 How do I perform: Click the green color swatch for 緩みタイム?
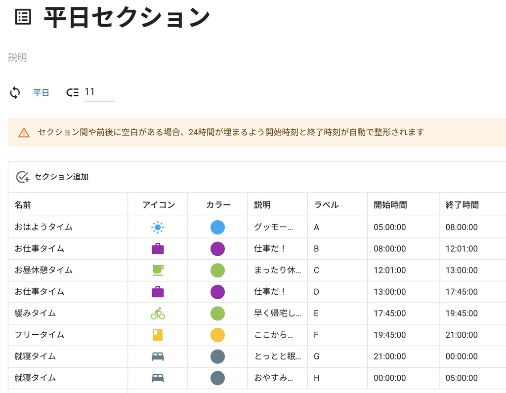[x=218, y=314]
